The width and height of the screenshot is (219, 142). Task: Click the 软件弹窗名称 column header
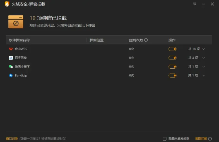(19, 40)
